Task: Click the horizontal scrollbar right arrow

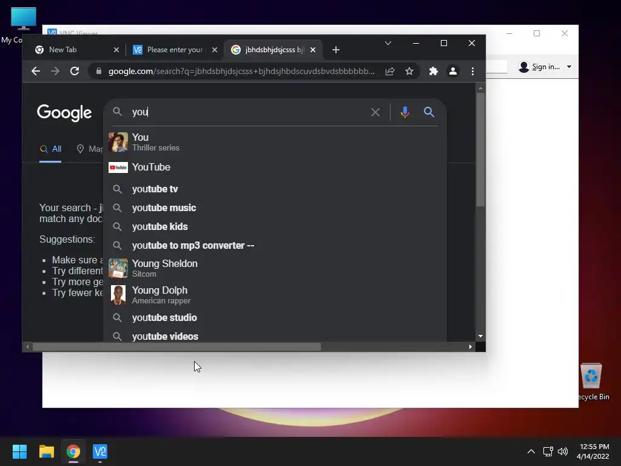Action: pyautogui.click(x=471, y=347)
